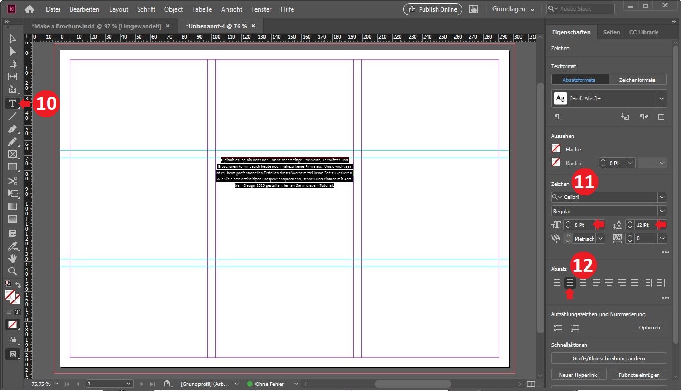
Task: Open the Schrift menu
Action: [146, 9]
